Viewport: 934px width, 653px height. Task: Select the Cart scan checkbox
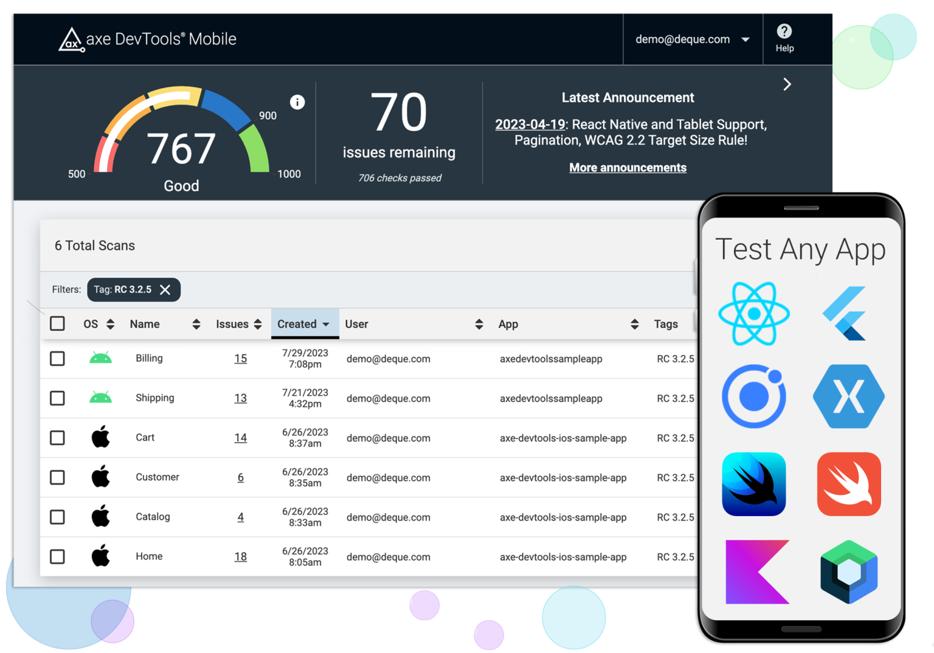click(57, 438)
